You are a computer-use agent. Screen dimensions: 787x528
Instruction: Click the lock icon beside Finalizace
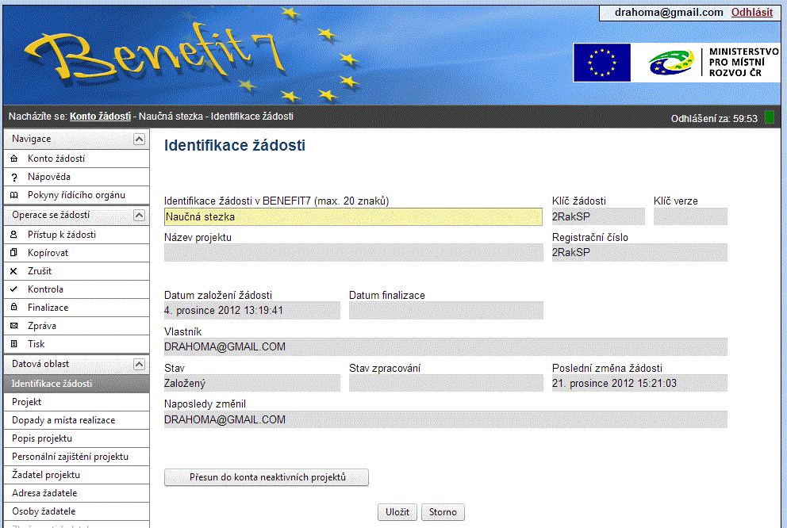point(14,308)
